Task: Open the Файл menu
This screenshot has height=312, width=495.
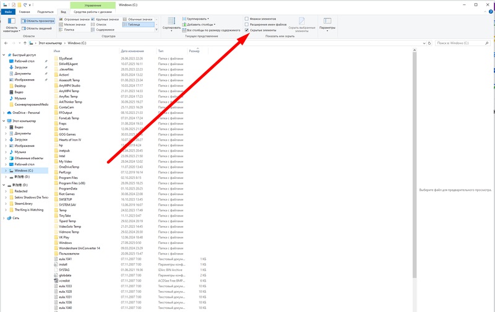Action: tap(9, 12)
